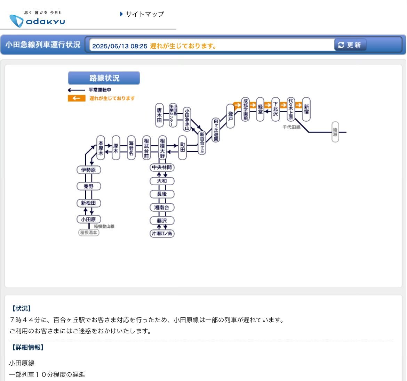Click the 千代田線 line label
The height and width of the screenshot is (381, 407).
[x=292, y=127]
